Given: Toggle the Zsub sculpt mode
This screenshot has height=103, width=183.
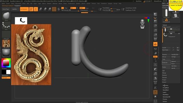Looking at the screenshot, I should [87, 8].
